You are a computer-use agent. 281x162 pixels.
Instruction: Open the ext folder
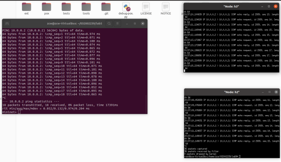coord(26,9)
